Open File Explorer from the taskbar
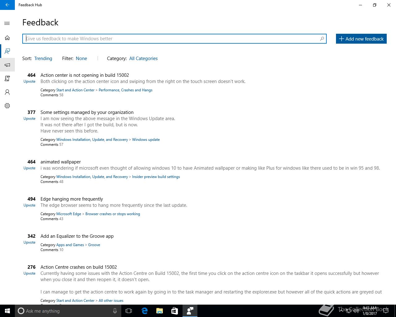The height and width of the screenshot is (317, 396). 160,311
